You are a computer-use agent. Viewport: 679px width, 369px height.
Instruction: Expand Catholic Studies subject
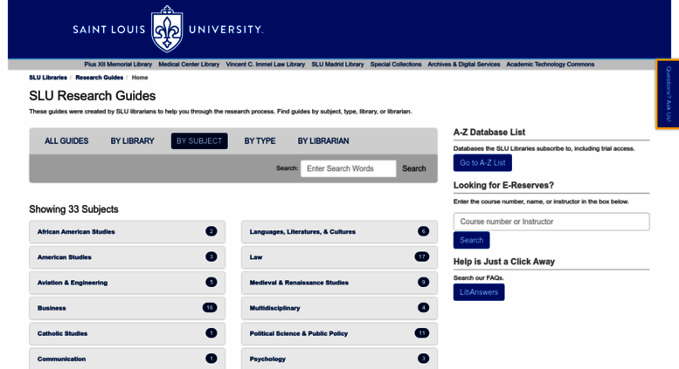(127, 333)
